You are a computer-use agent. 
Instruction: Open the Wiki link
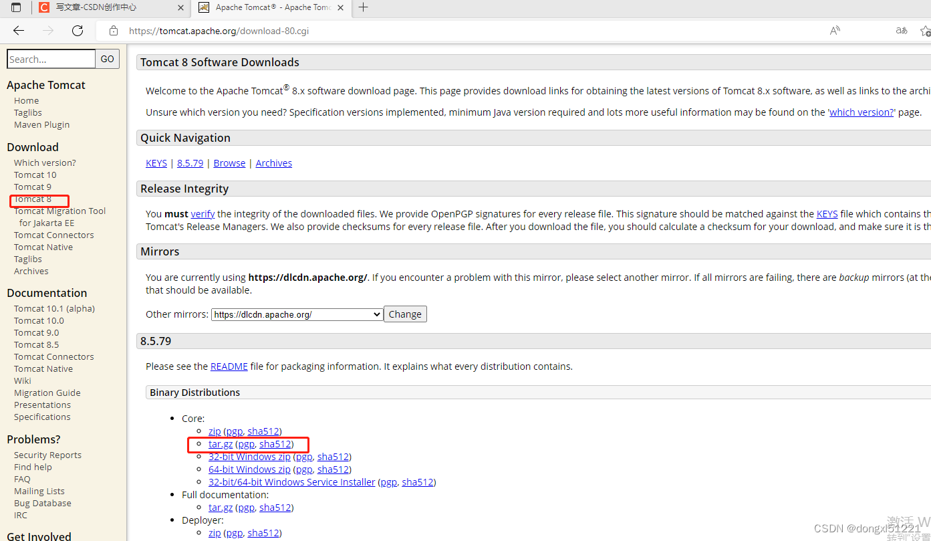click(23, 381)
